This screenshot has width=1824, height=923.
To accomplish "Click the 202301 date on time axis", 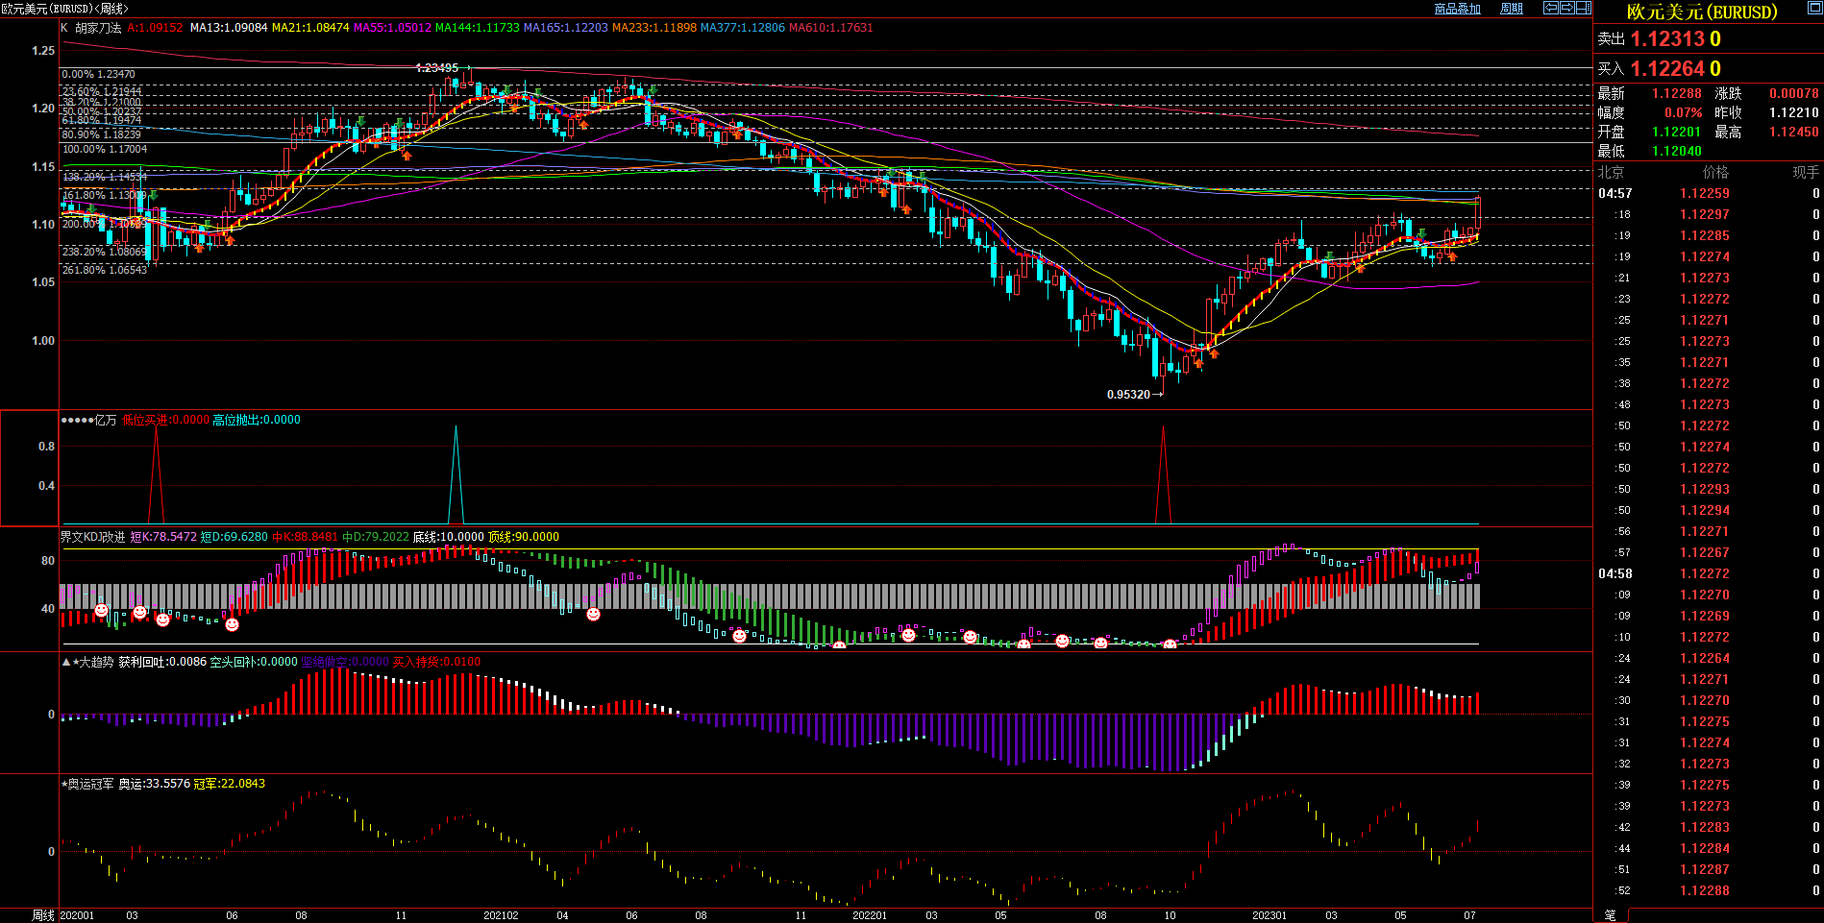I will coord(1269,915).
